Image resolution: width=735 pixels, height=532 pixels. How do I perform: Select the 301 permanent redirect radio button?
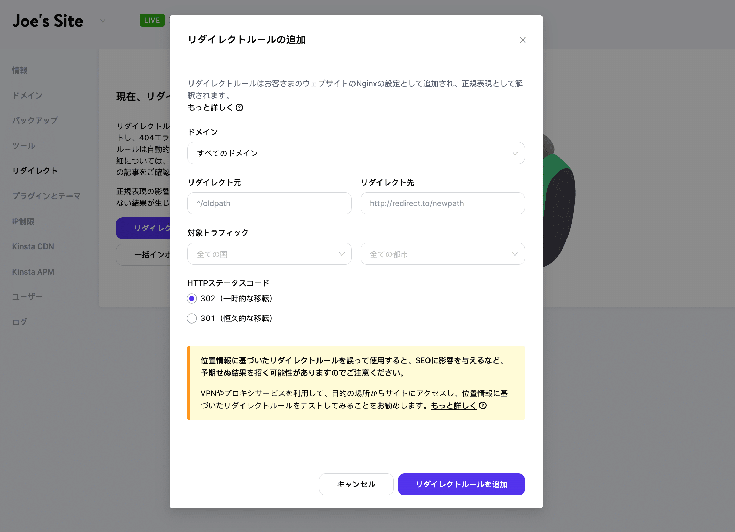coord(192,318)
